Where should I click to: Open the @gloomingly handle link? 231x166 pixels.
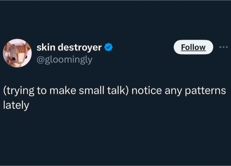64,60
